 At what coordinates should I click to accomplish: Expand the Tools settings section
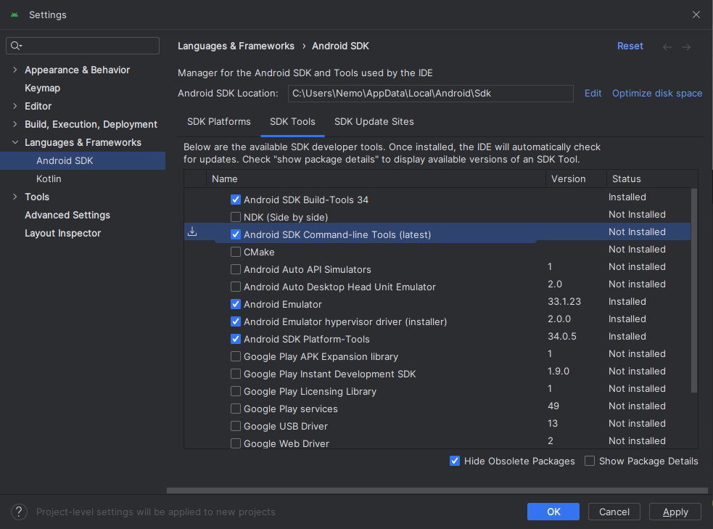pos(15,197)
